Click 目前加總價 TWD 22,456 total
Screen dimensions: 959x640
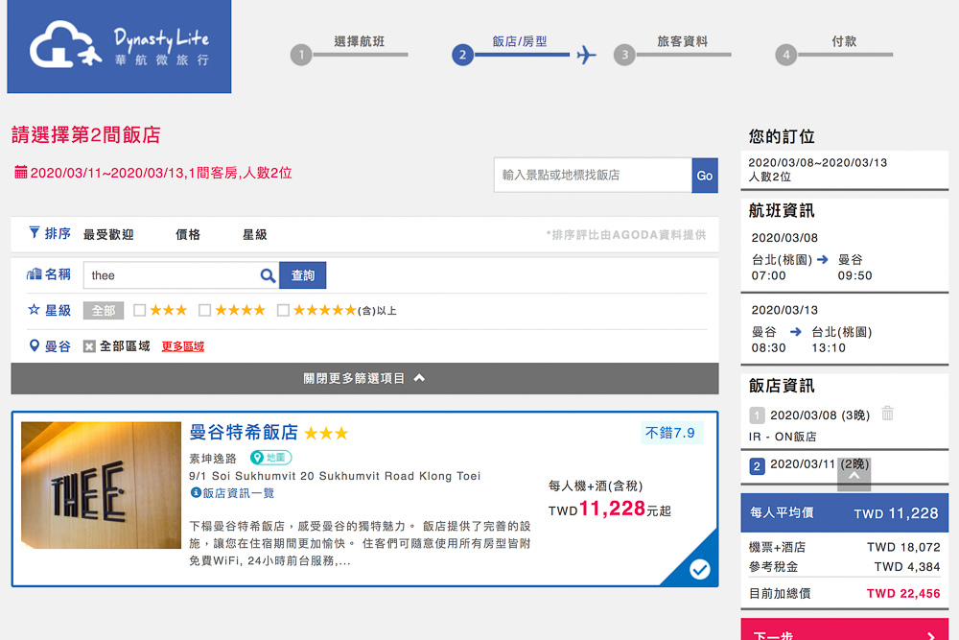click(844, 594)
